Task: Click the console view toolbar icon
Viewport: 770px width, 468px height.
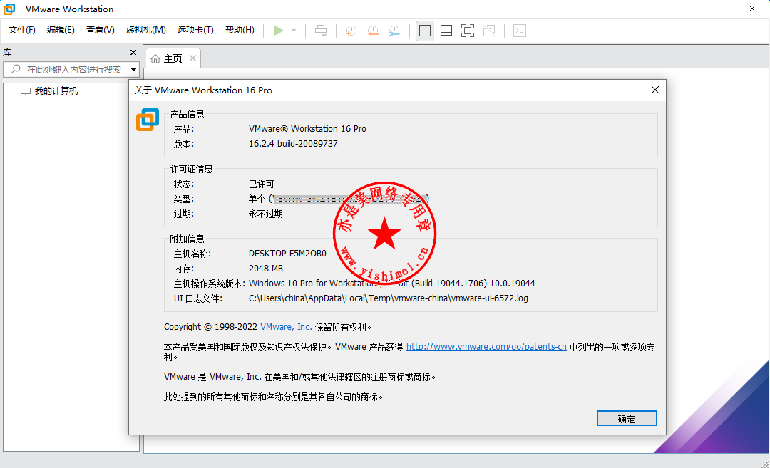Action: coord(520,31)
